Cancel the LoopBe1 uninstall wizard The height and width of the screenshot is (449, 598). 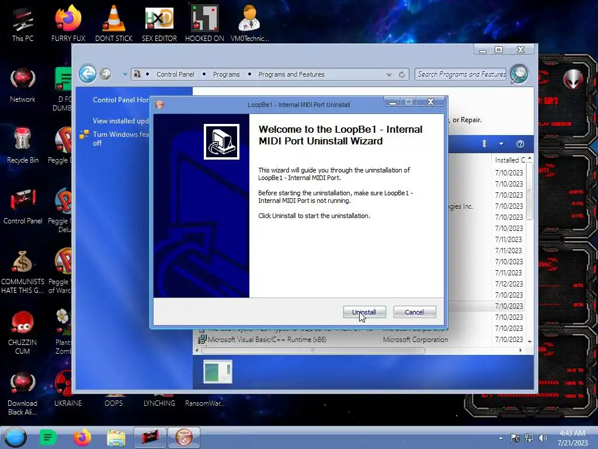(414, 312)
